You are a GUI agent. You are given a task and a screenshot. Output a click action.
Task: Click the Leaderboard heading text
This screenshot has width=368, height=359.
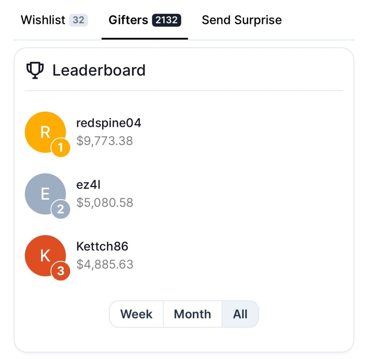point(99,70)
